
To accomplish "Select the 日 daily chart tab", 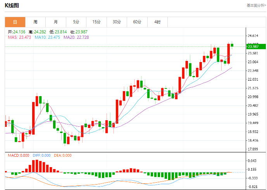I will pyautogui.click(x=15, y=22).
